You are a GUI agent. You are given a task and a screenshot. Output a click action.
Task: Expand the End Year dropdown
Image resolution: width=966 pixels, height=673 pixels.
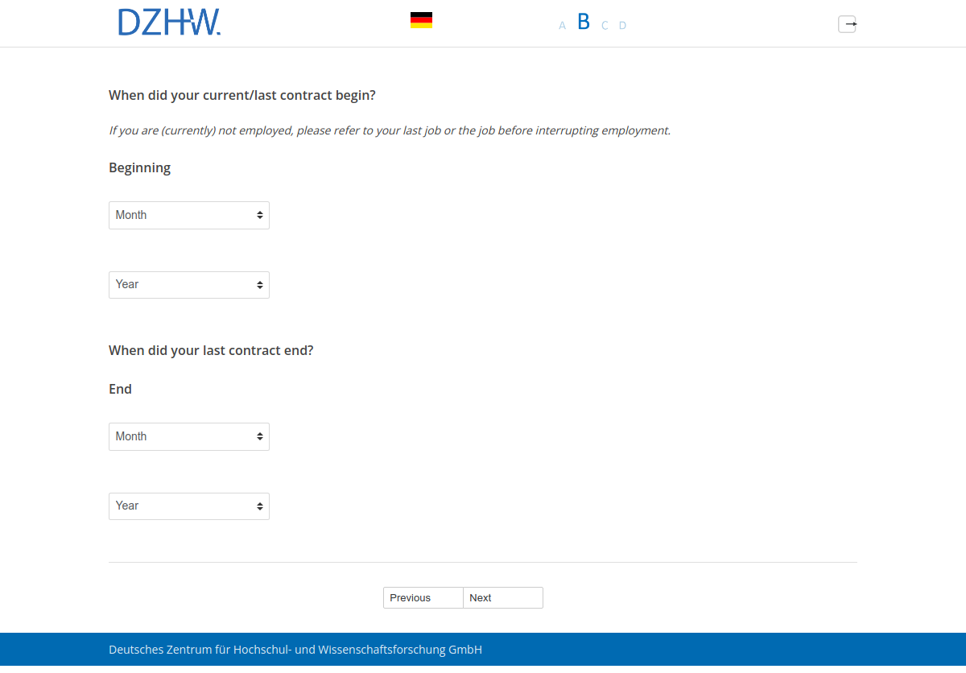(x=189, y=506)
